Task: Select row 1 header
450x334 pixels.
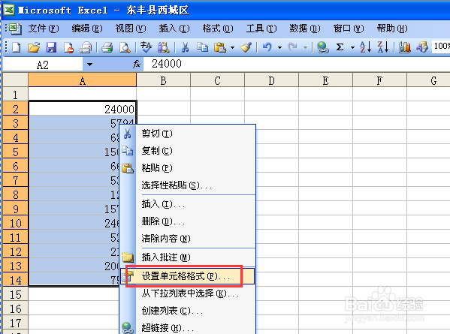Action: tap(15, 95)
